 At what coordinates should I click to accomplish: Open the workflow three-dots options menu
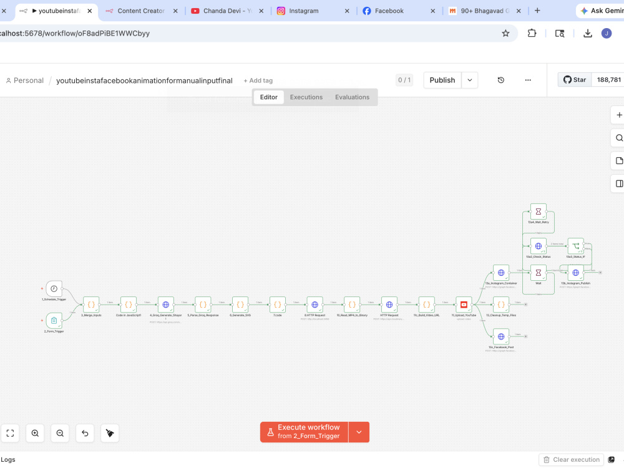(x=528, y=80)
